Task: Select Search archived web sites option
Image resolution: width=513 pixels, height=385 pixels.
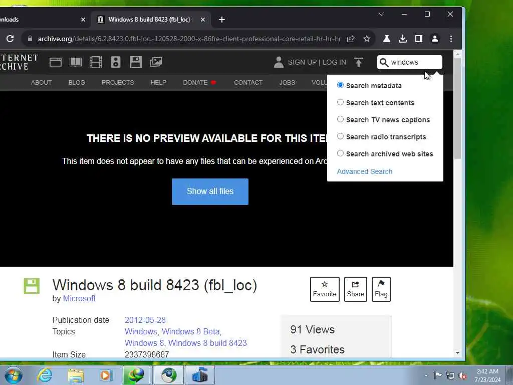Action: tap(340, 153)
